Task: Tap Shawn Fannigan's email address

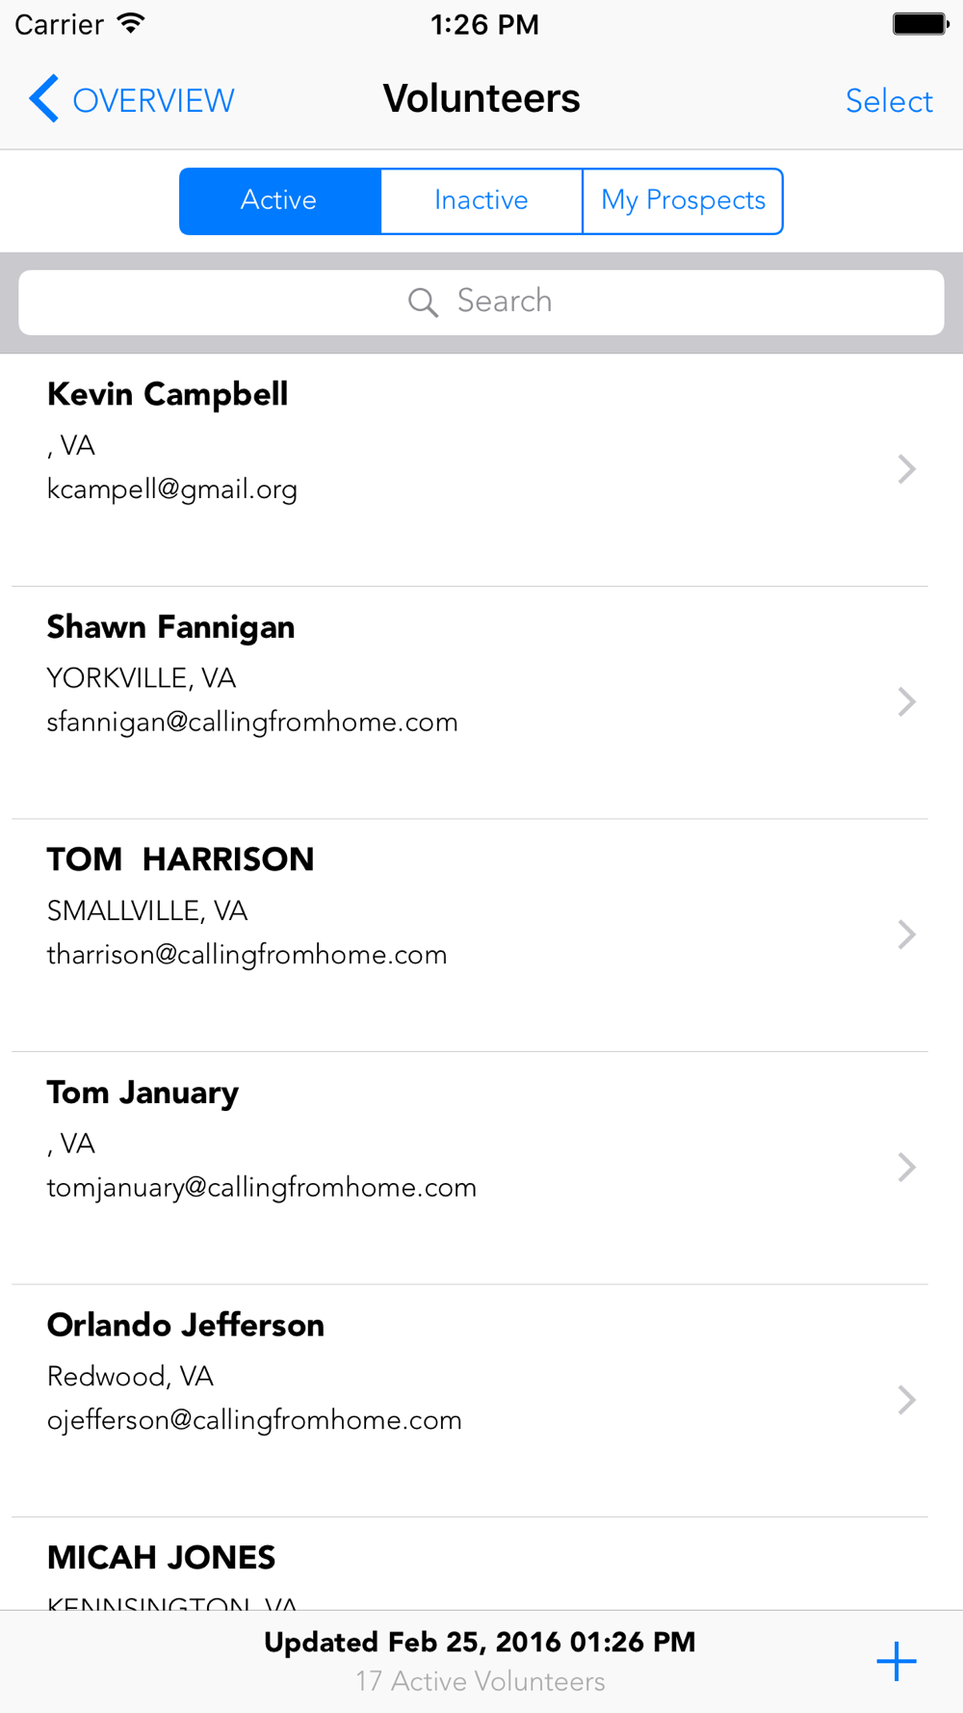Action: 252,723
